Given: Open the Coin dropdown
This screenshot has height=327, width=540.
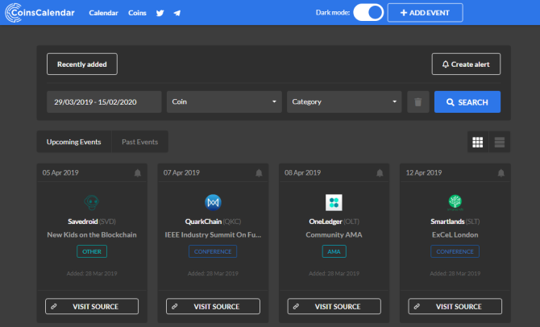Looking at the screenshot, I should [x=224, y=102].
